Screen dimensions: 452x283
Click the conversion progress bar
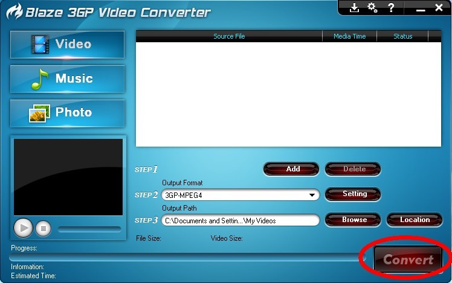tap(187, 257)
